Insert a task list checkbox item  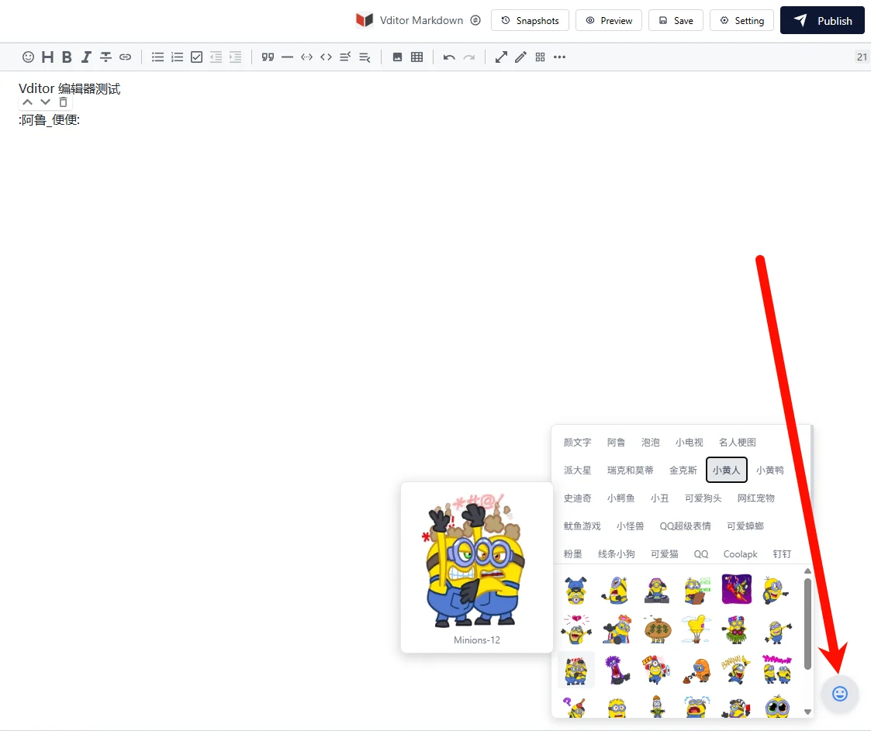pos(196,57)
